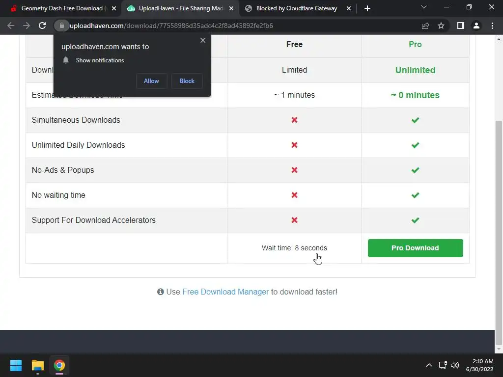Open the tab search dropdown arrow
Screen dimensions: 503x377
click(x=424, y=7)
